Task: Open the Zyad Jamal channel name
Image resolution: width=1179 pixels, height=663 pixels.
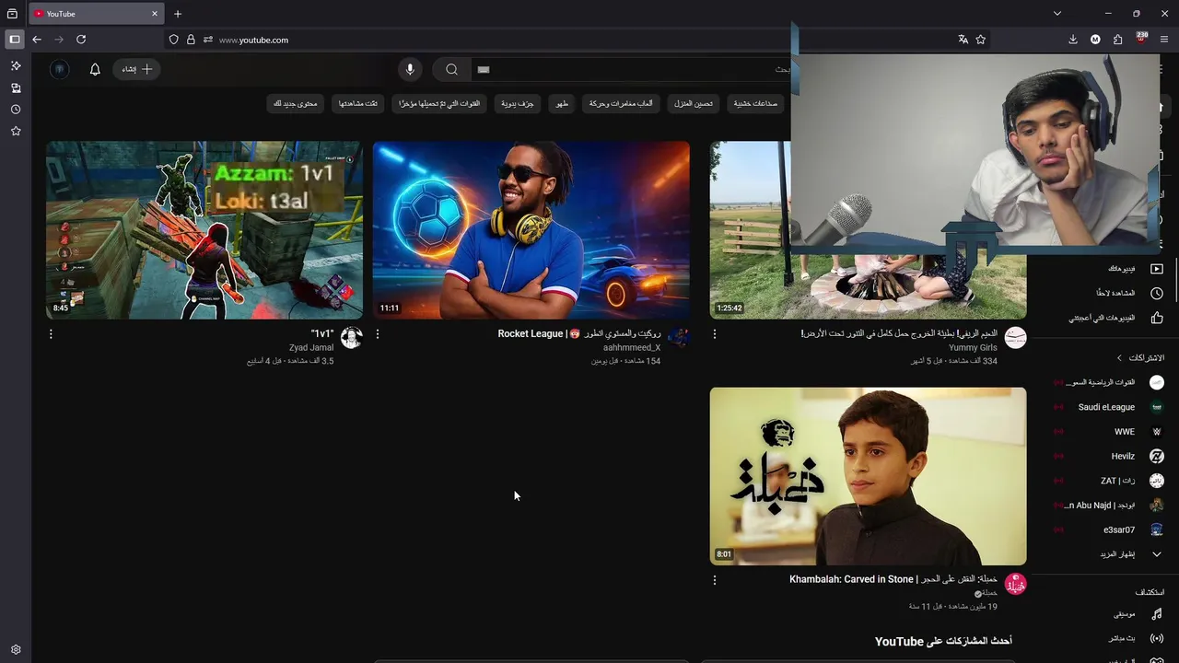Action: [x=311, y=348]
